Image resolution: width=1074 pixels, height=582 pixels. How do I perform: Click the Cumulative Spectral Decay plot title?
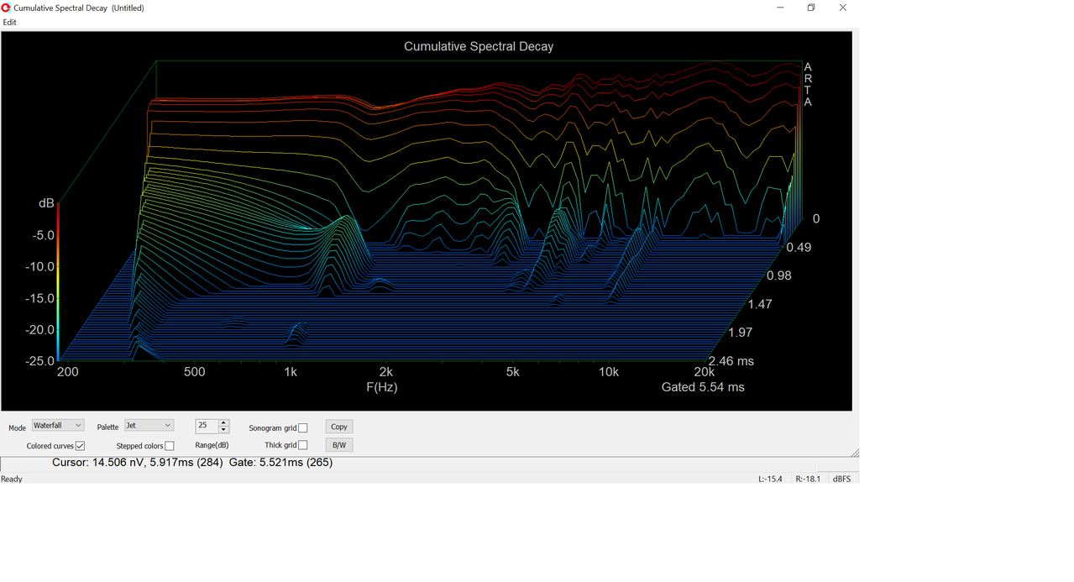[x=479, y=46]
